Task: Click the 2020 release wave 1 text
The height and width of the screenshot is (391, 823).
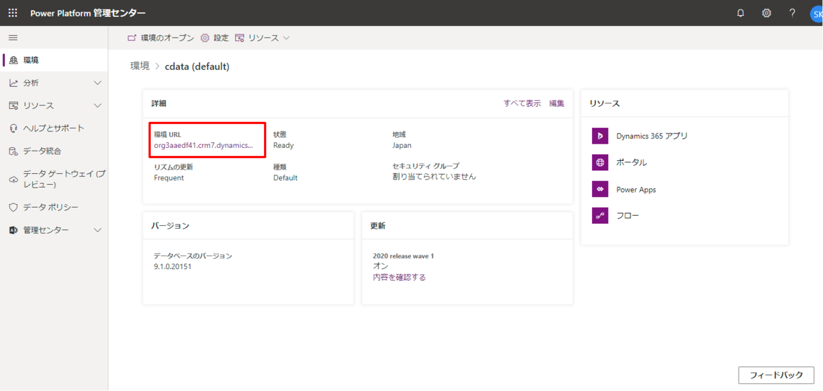Action: tap(403, 256)
